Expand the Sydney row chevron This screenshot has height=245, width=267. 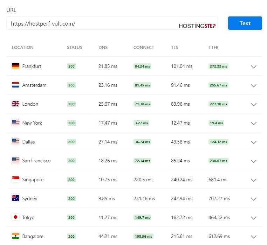point(254,199)
